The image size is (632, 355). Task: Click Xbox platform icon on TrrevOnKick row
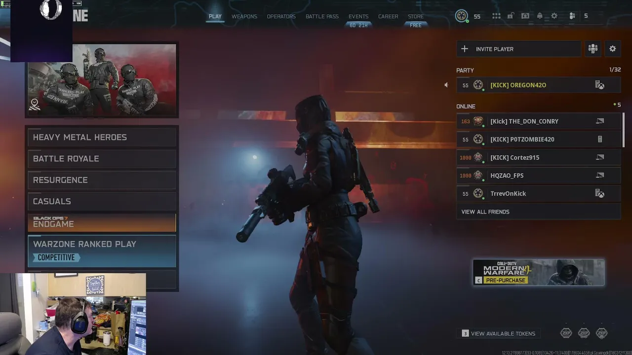[x=599, y=194]
